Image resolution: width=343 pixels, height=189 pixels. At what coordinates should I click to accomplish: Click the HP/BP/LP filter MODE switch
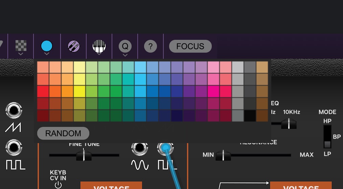click(x=327, y=137)
